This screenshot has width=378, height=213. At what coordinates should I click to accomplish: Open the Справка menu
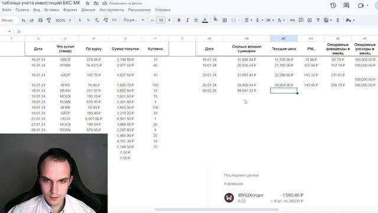(x=162, y=10)
